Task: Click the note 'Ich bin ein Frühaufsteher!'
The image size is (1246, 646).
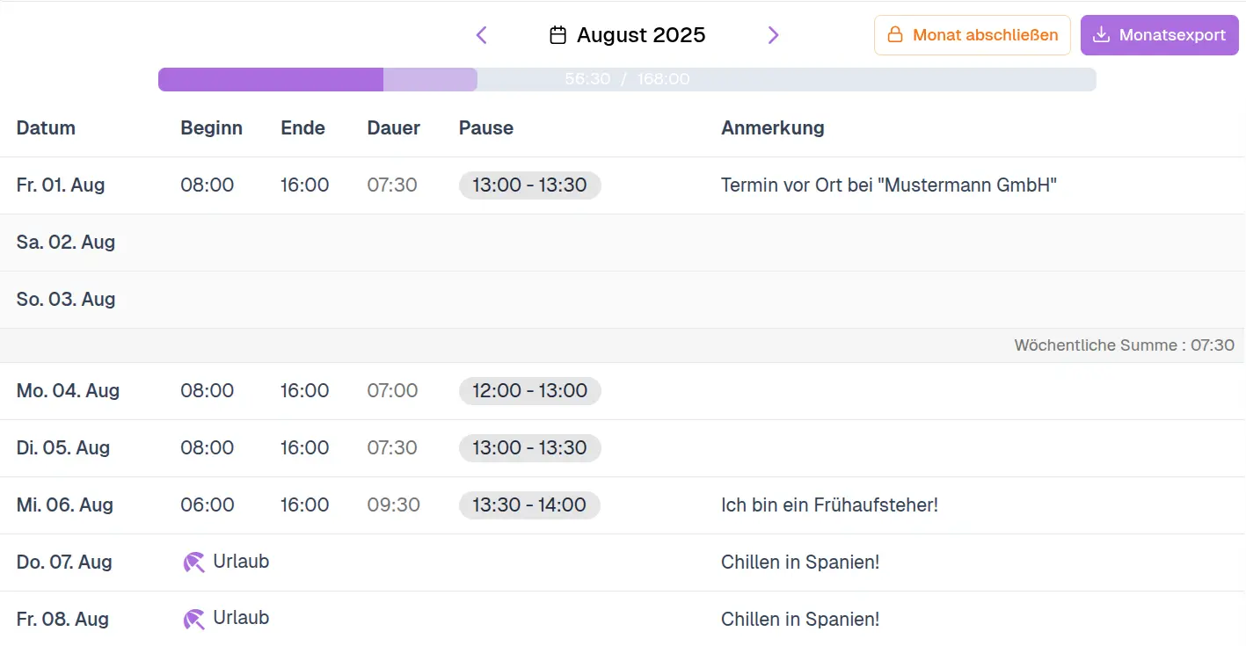Action: (829, 505)
